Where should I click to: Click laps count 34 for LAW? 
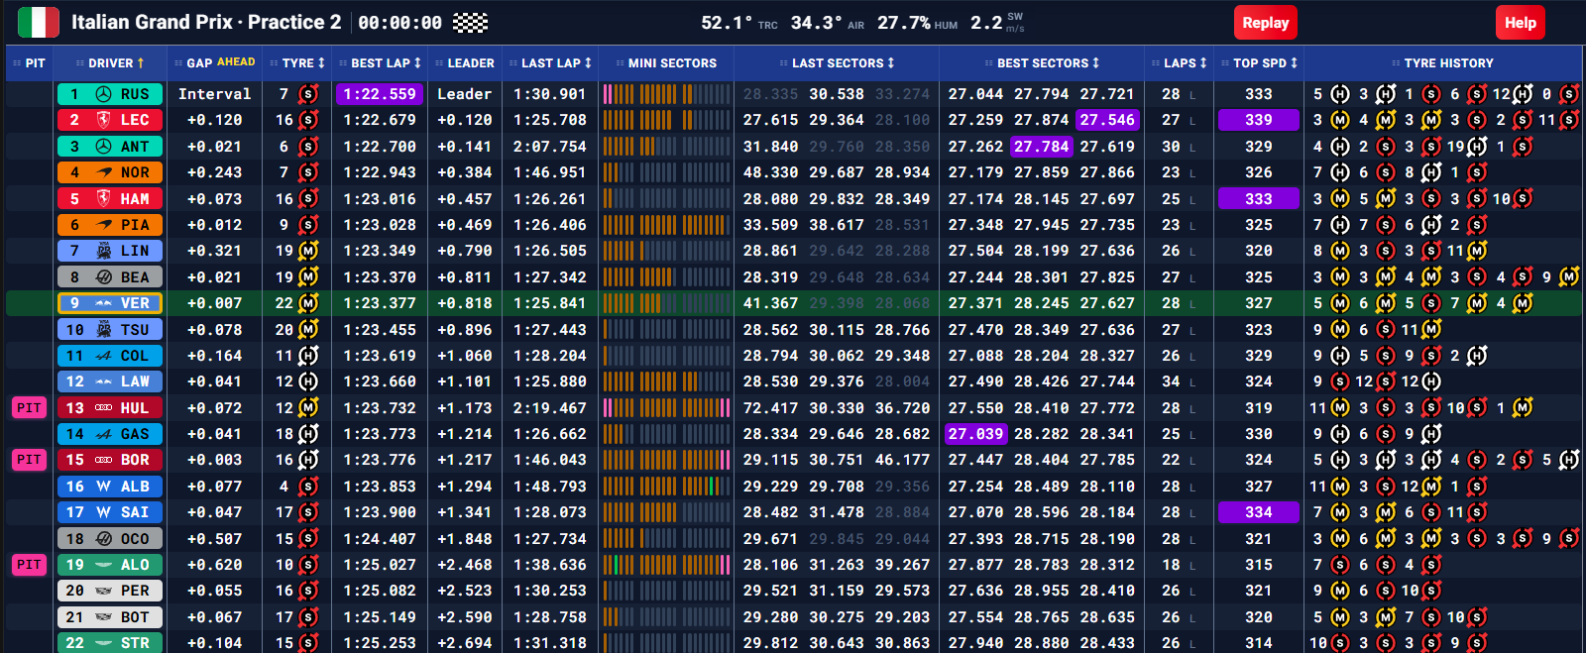(1171, 381)
